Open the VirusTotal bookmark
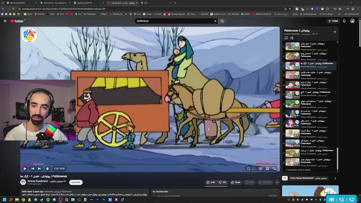 [x=203, y=14]
